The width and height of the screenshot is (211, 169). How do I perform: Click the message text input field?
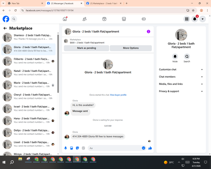(114, 148)
